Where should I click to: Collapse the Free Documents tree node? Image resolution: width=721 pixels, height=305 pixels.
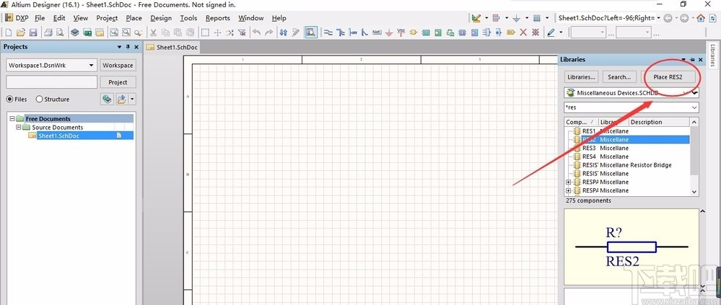(x=12, y=118)
